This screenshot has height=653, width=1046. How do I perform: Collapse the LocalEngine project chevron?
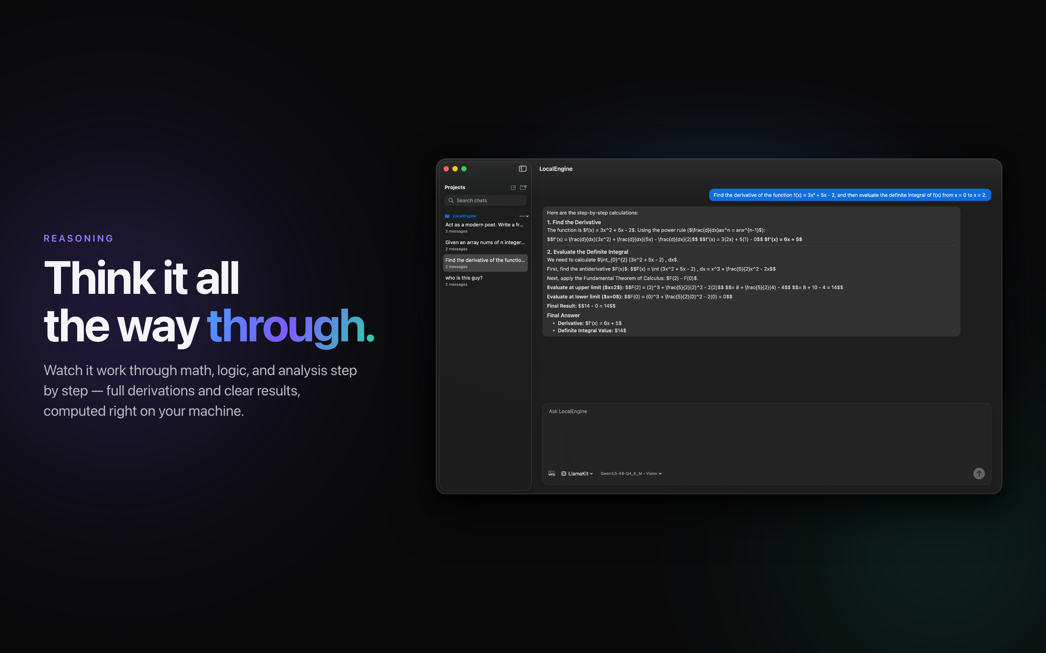tap(527, 216)
